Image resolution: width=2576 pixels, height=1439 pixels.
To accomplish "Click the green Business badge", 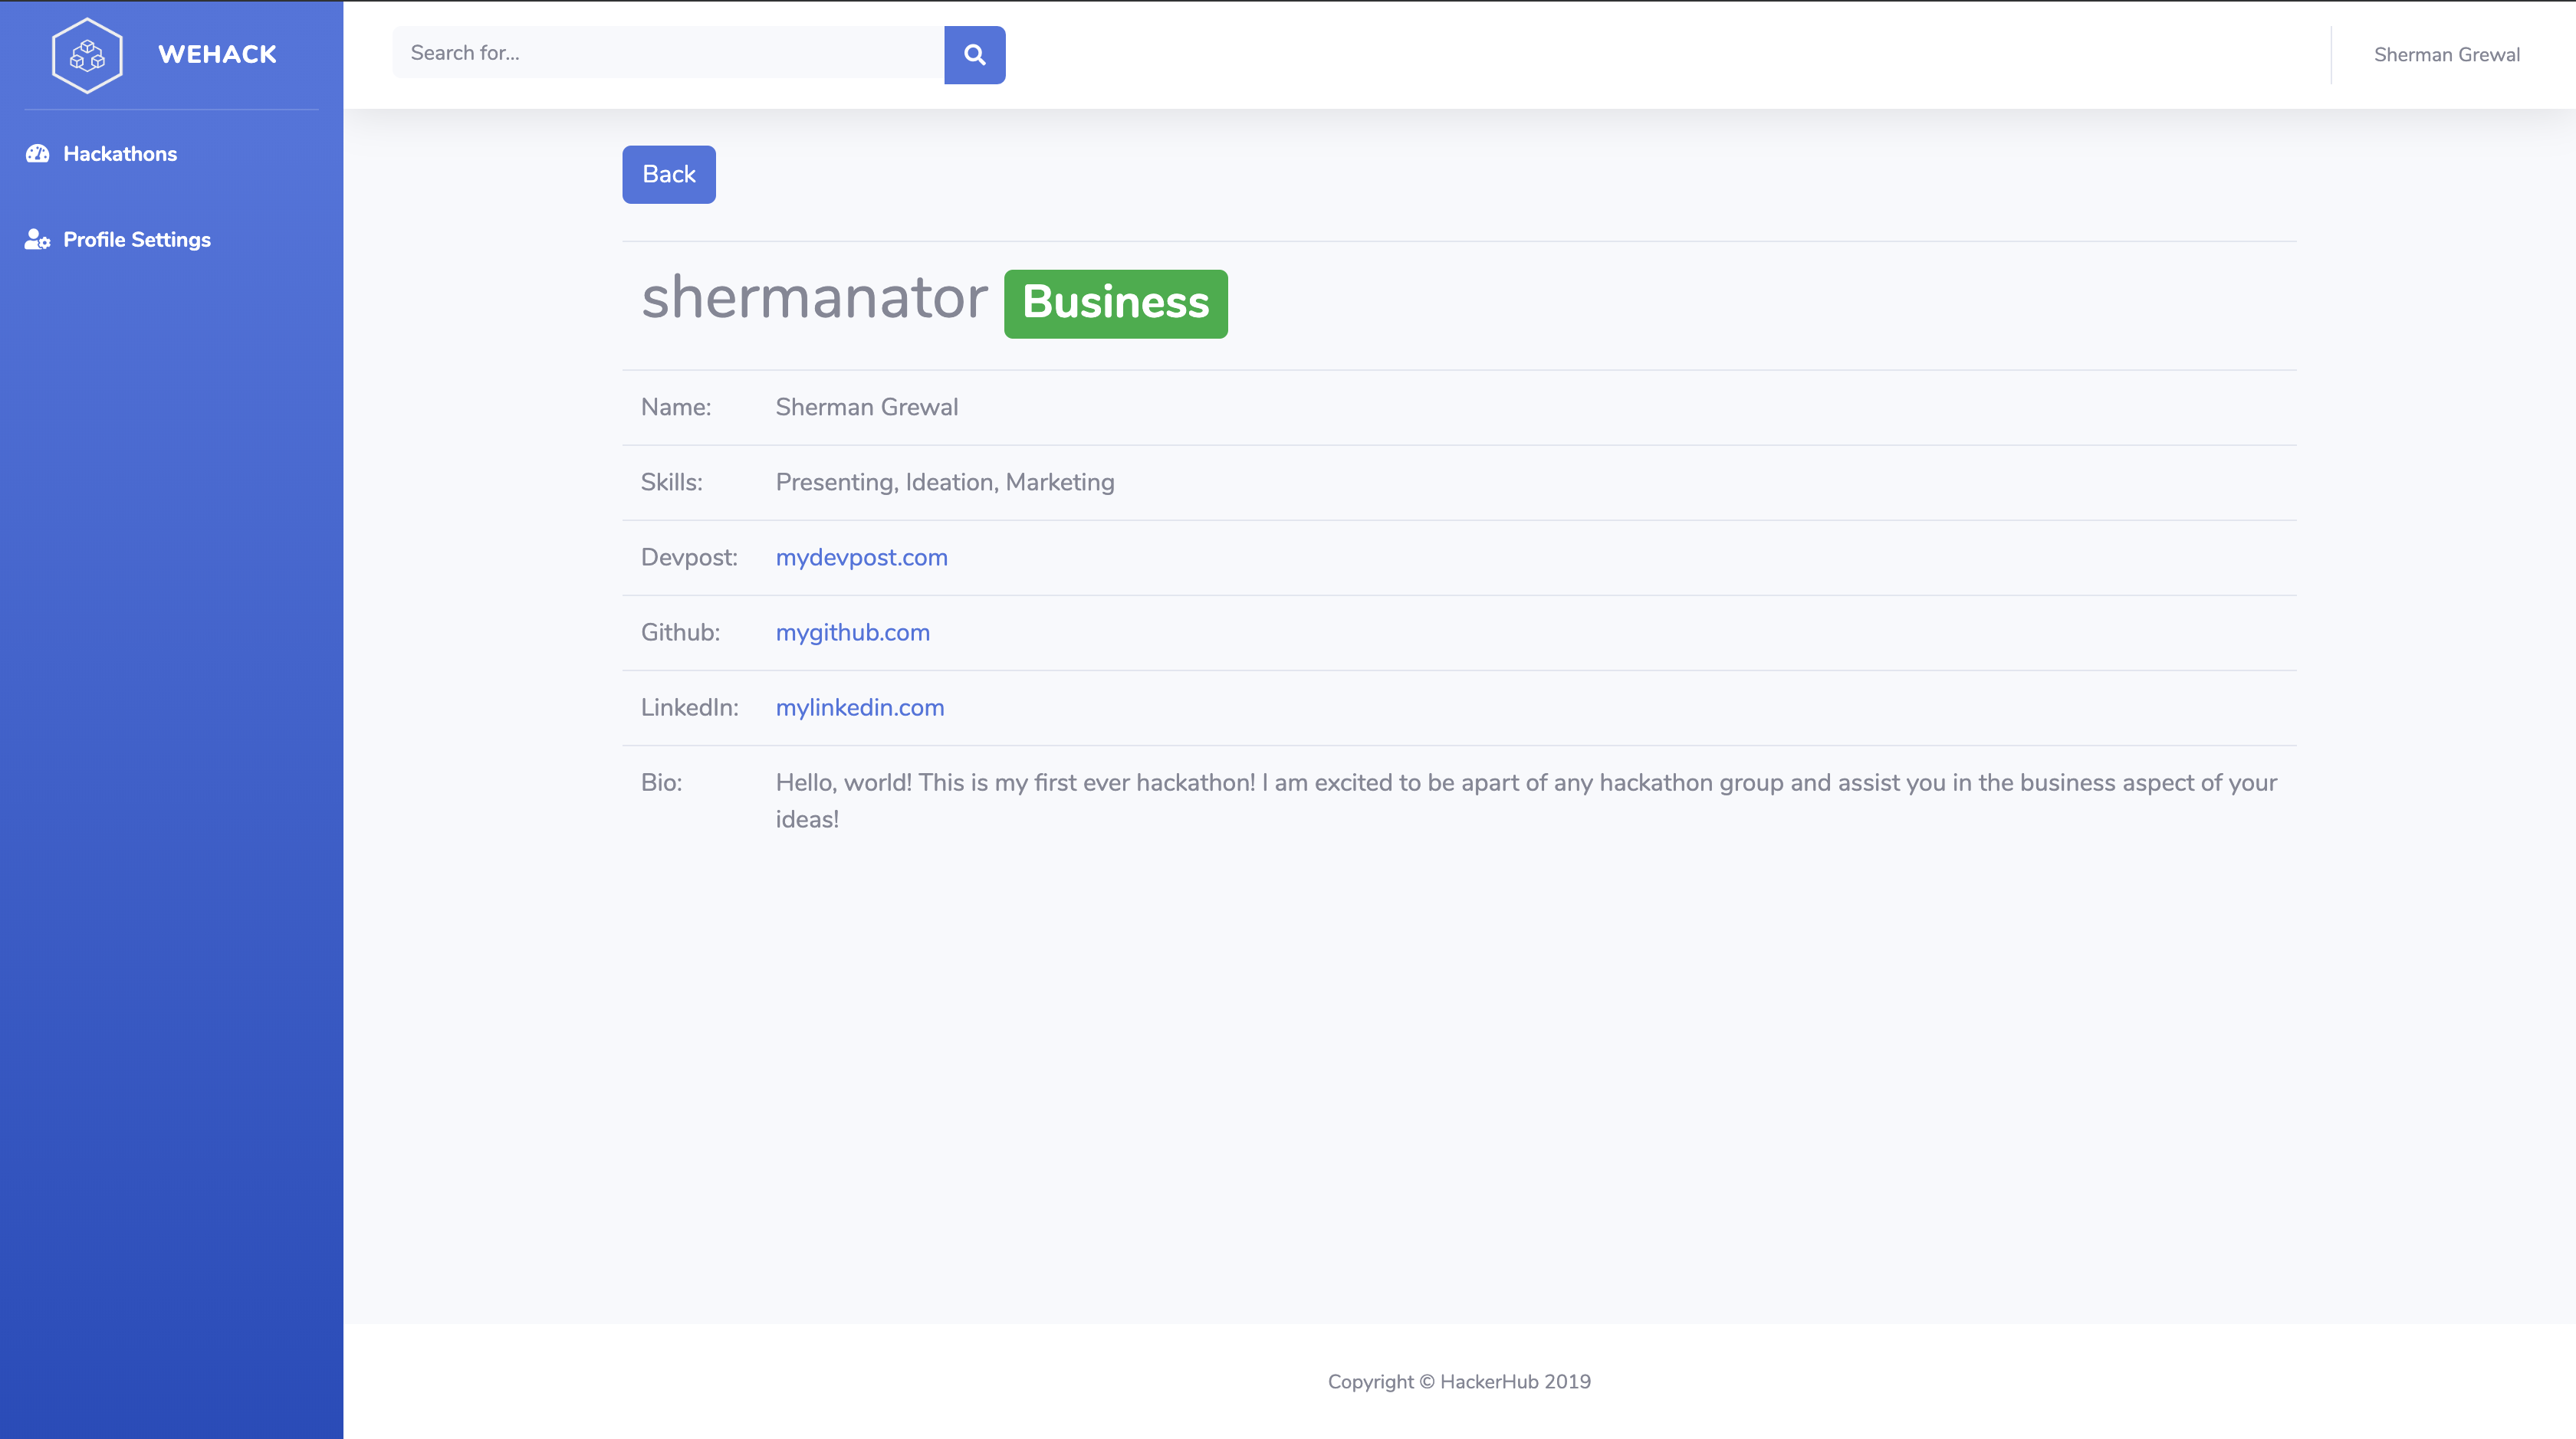I will pos(1115,303).
